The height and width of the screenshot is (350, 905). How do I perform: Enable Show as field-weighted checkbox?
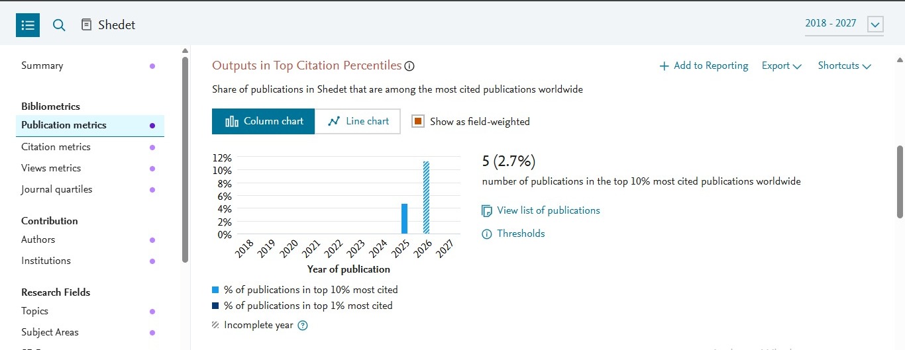click(418, 121)
